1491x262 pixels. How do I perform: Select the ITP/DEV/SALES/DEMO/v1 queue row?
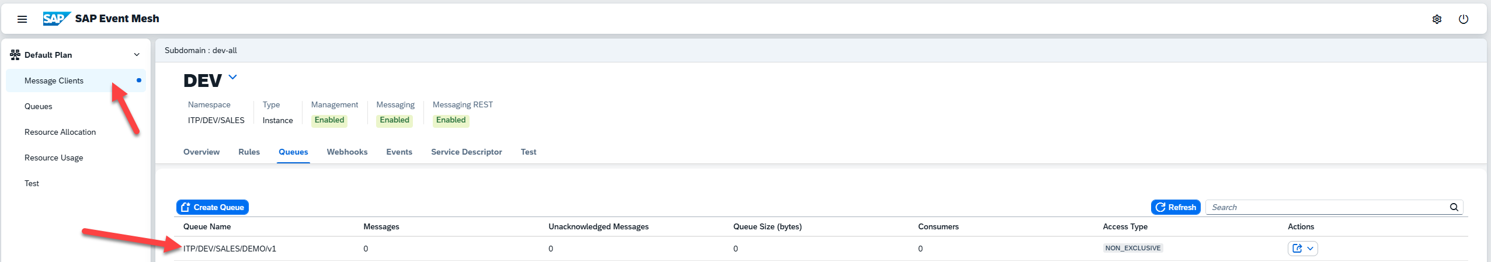230,249
